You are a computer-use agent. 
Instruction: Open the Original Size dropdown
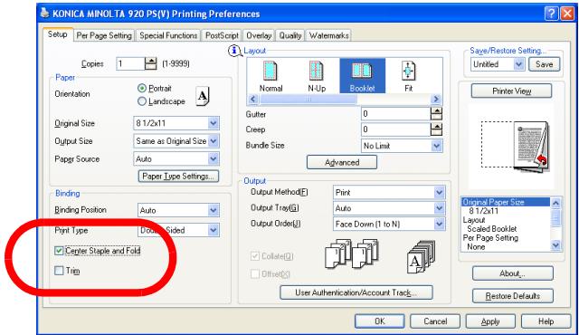(176, 123)
